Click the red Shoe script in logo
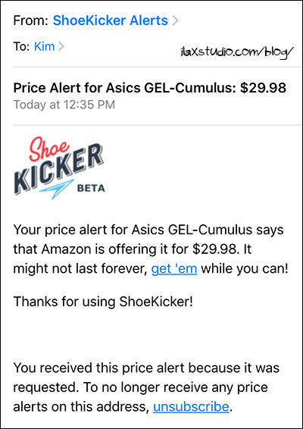This screenshot has height=429, width=303. pos(48,149)
